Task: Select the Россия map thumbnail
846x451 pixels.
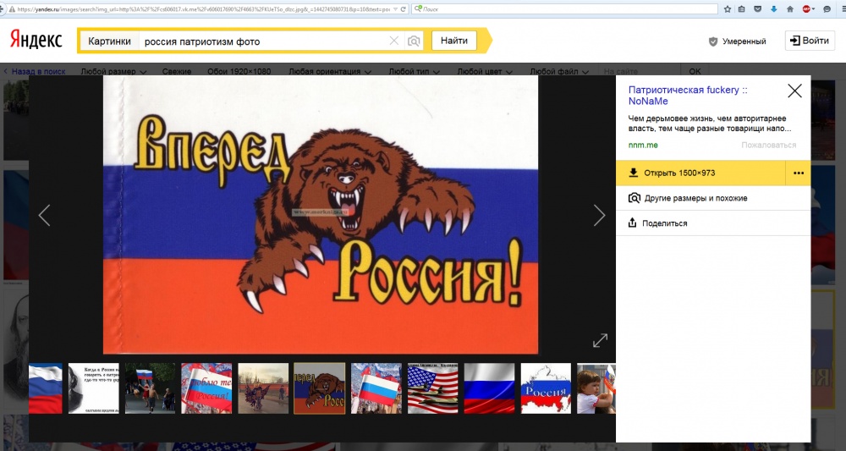Action: pos(546,388)
